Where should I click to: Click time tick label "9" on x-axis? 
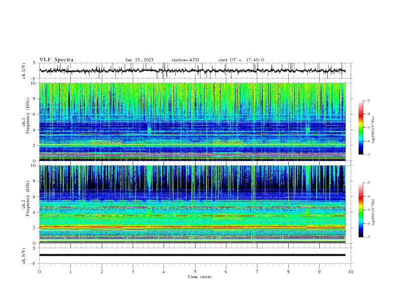pos(319,272)
